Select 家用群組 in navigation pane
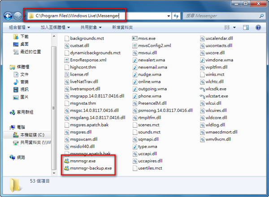The image size is (269, 197). [x=21, y=112]
